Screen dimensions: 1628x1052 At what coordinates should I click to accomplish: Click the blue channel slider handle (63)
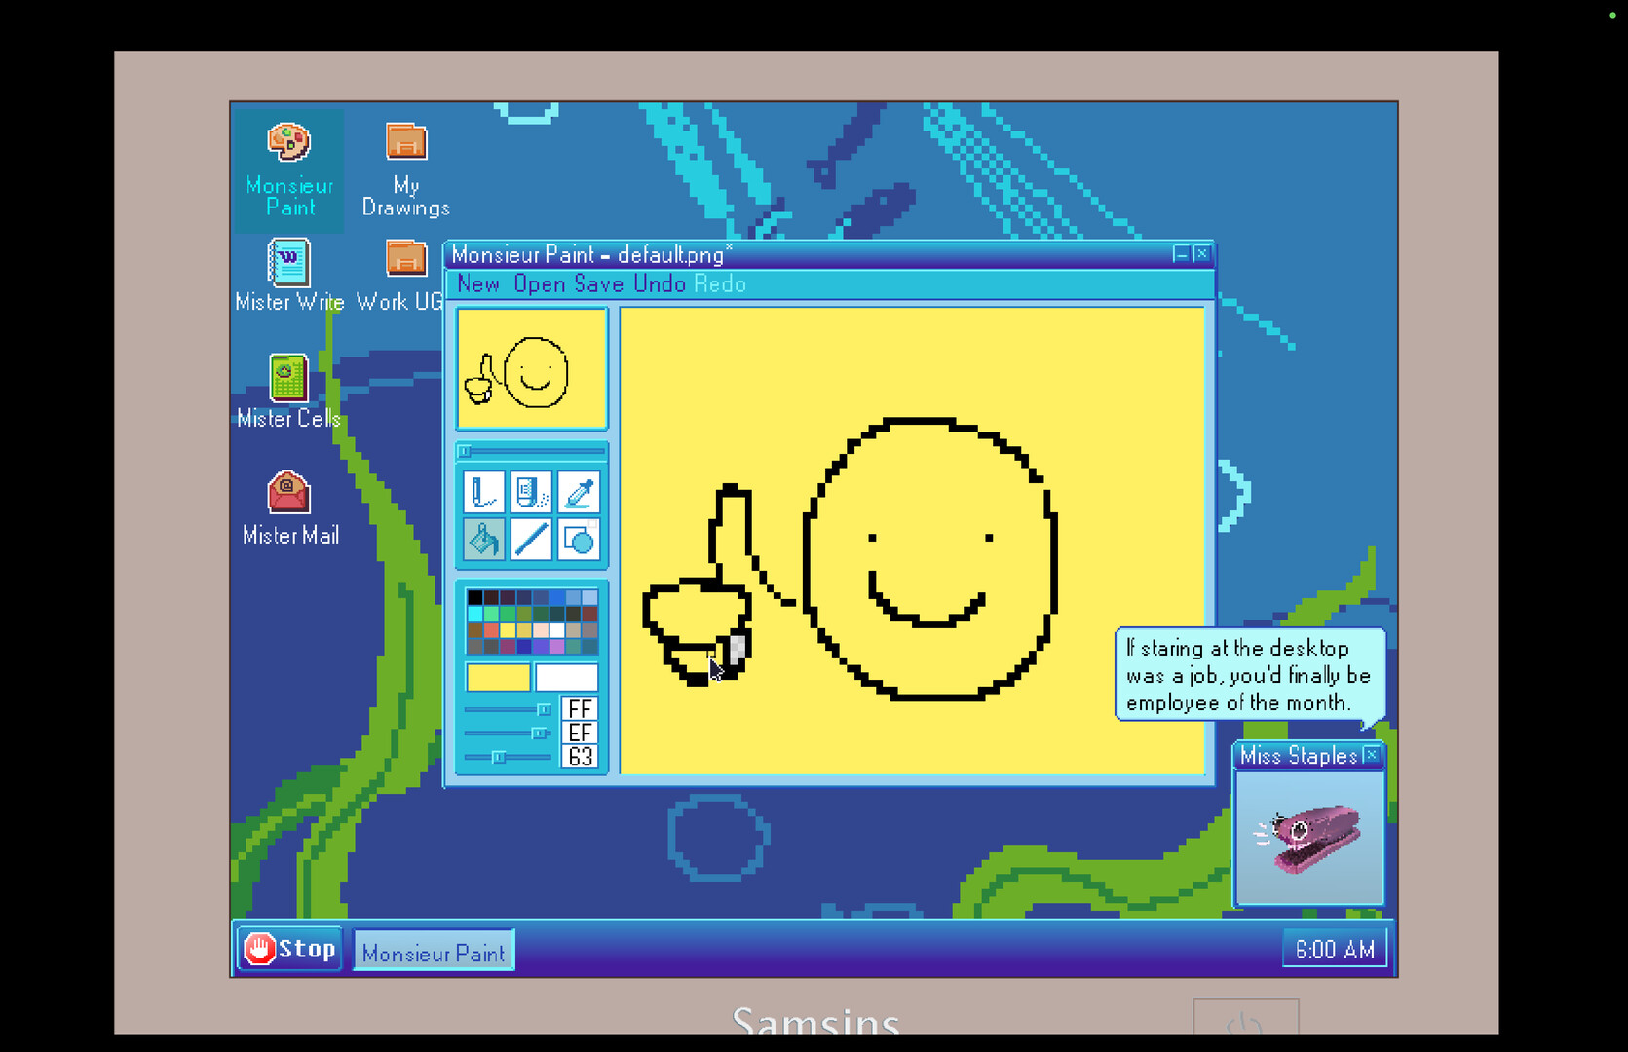499,757
